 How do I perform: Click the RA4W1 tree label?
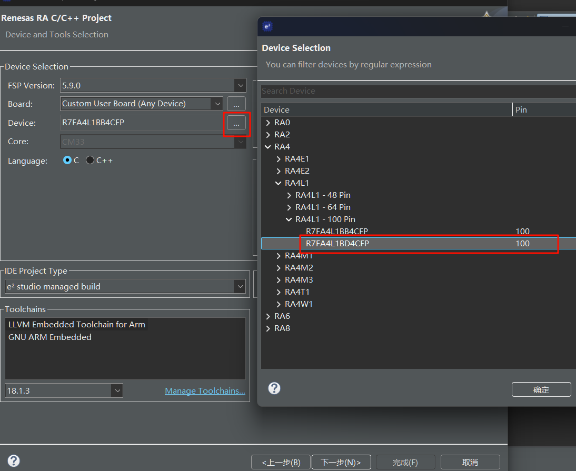tap(299, 304)
